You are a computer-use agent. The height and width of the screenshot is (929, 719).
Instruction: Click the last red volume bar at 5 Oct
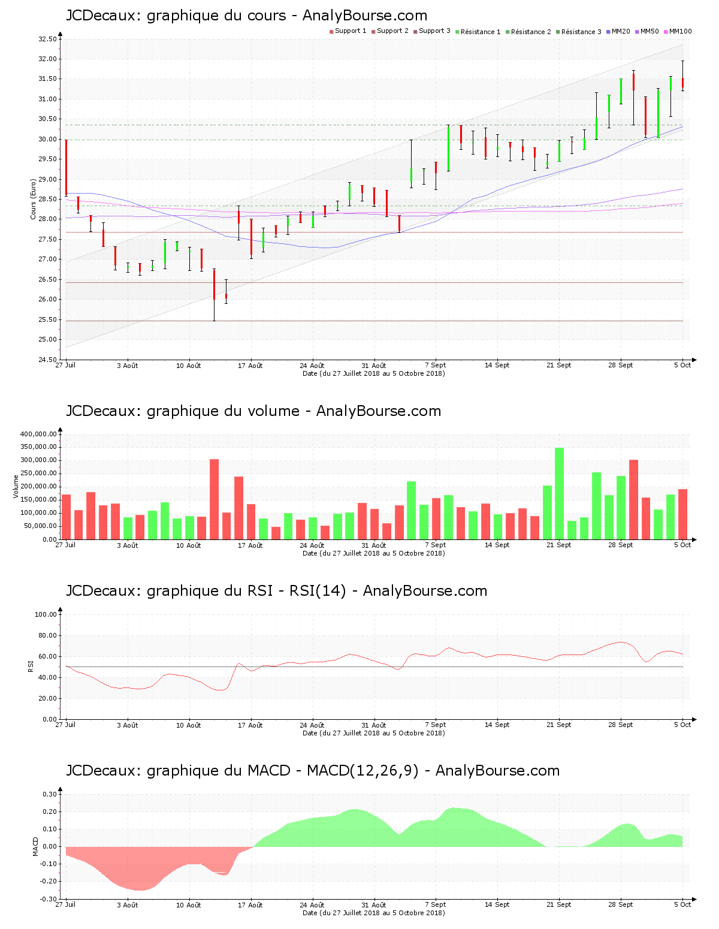(x=682, y=514)
